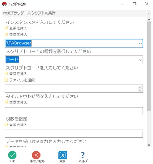Click the vertical scrollbar thumb
This screenshot has width=153, height=164.
[149, 66]
